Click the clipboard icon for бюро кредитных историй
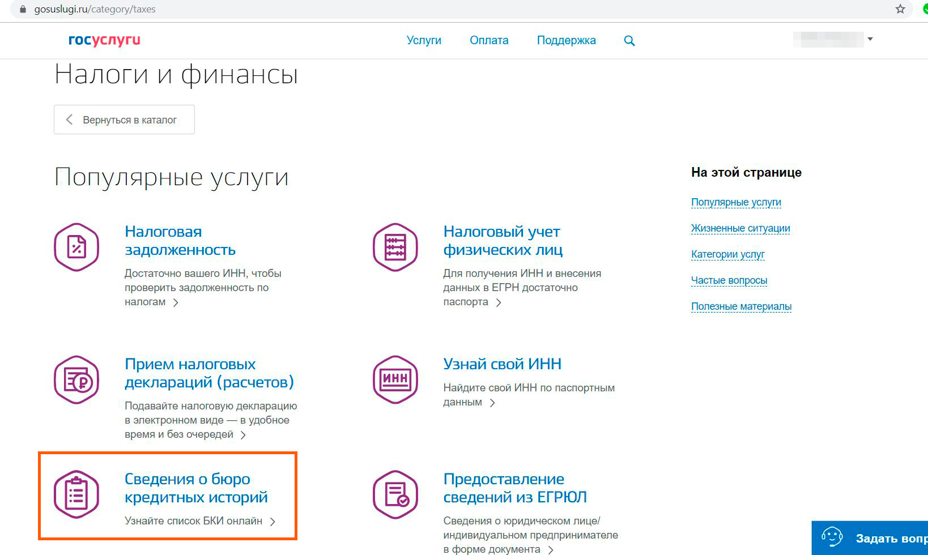The image size is (928, 555). (x=76, y=494)
